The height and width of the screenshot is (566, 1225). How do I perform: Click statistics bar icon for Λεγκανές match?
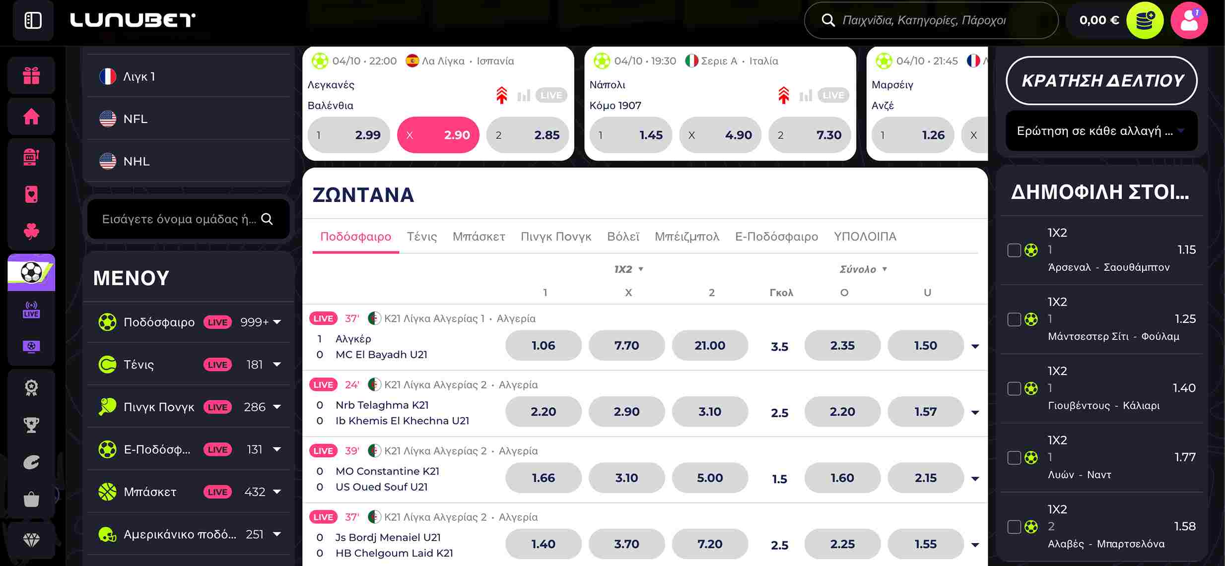tap(524, 95)
